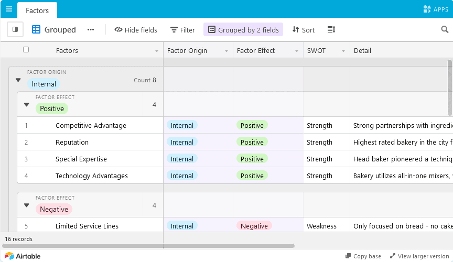Click Negative tag in Limited Service Lines row

tap(254, 226)
